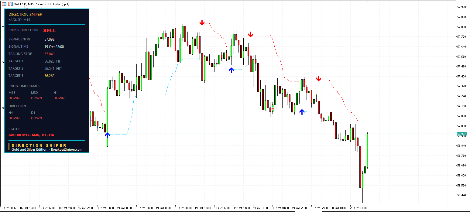This screenshot has height=212, width=470.
Task: Click the ENTRY TIMEFRAMES section label
Action: (x=24, y=86)
